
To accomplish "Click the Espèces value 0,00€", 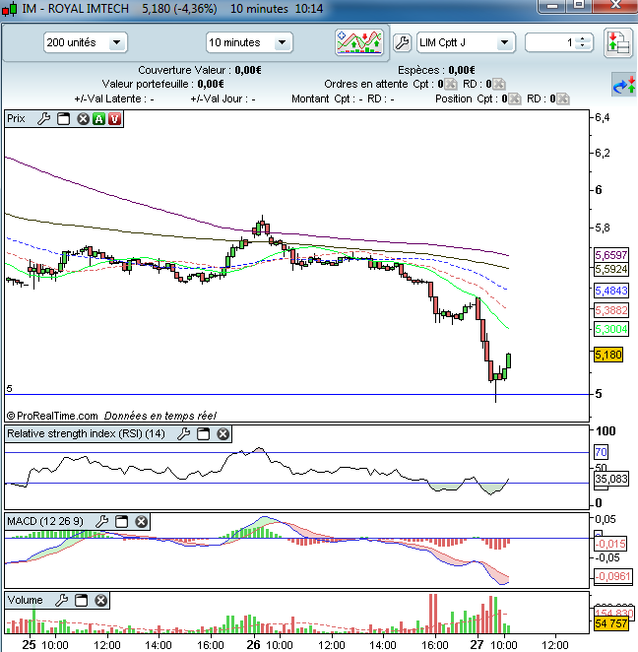I will point(462,70).
